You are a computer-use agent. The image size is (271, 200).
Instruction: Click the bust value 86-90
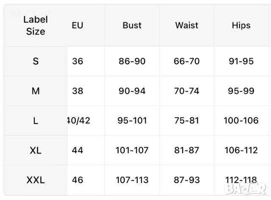point(132,61)
